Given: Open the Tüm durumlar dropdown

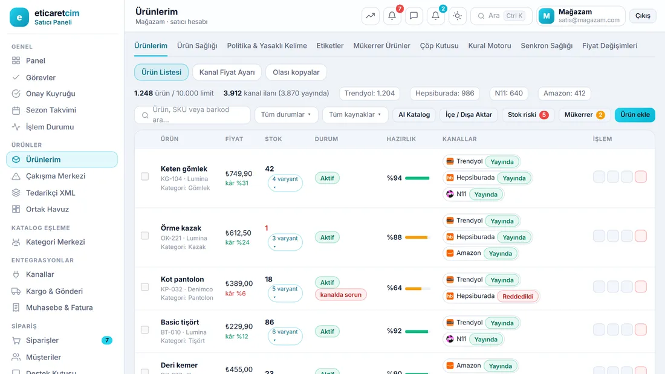Looking at the screenshot, I should [287, 114].
